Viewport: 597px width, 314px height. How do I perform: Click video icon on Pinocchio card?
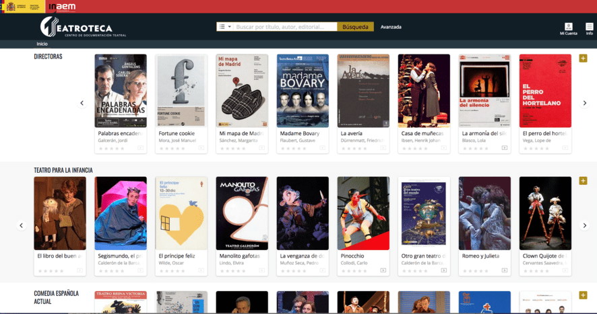tap(383, 270)
